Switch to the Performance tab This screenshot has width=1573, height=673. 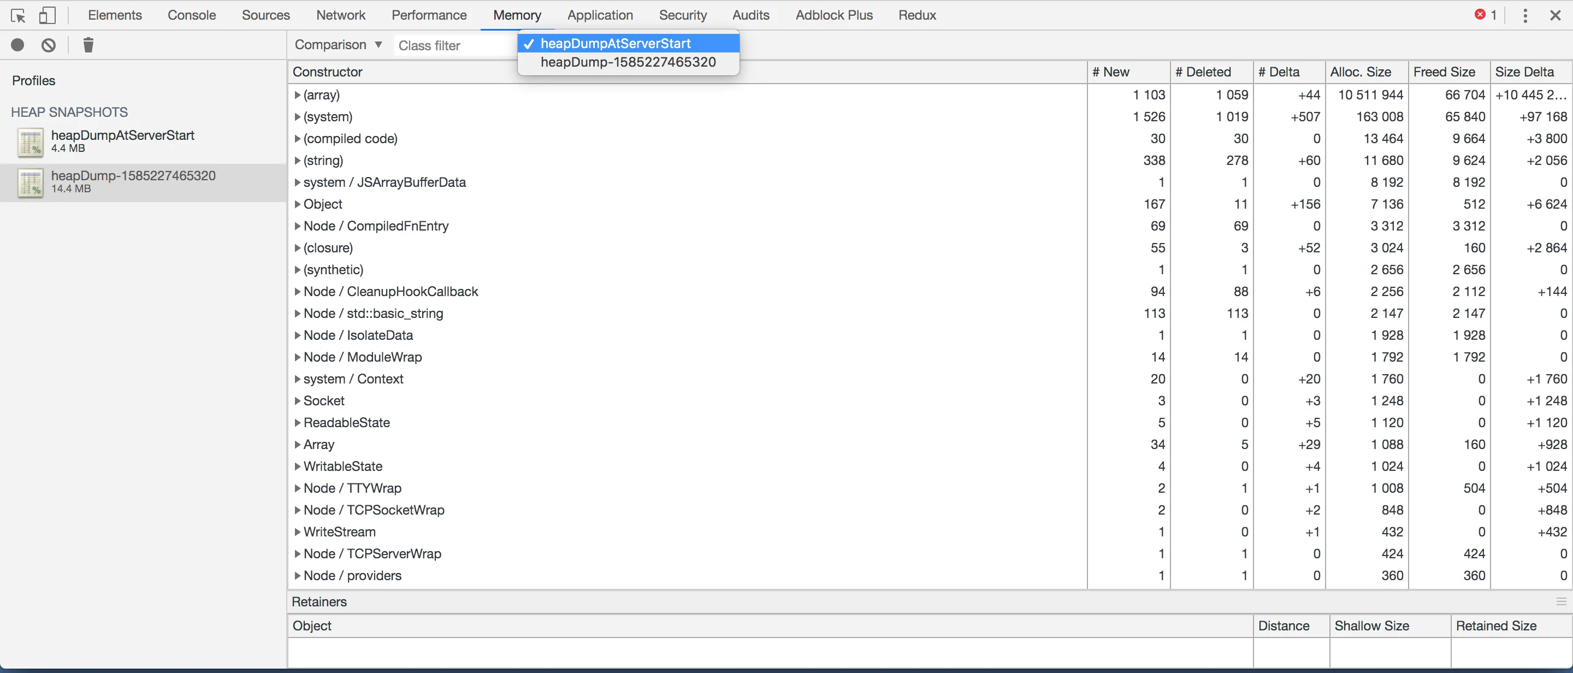pos(429,15)
